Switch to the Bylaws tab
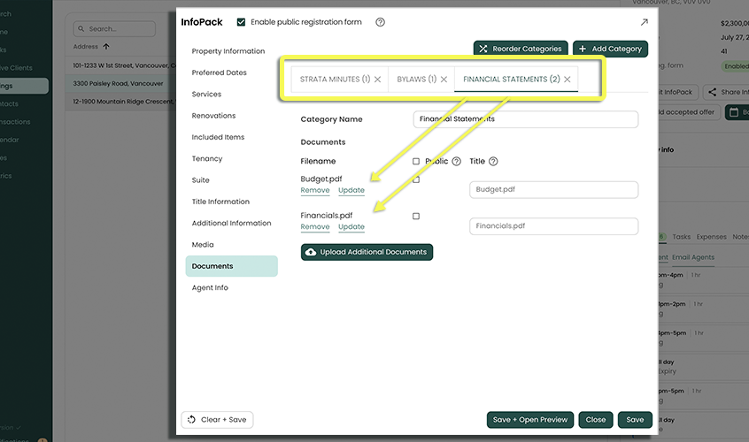Screen dimensions: 749x442 click(416, 80)
